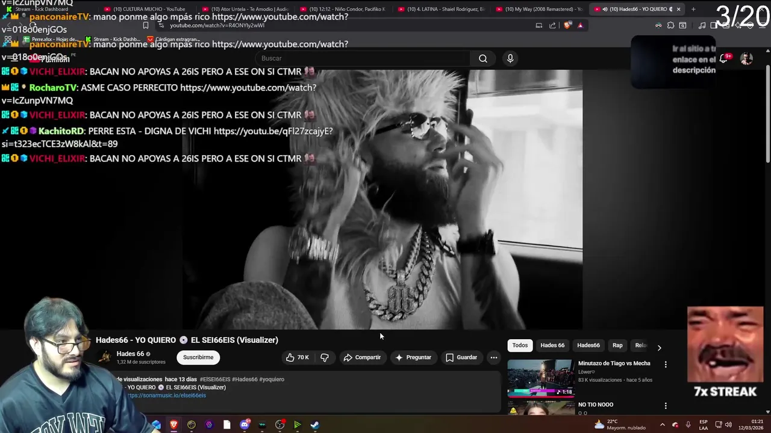Open the white document app in taskbar
Viewport: 771px width, 433px height.
(x=226, y=425)
